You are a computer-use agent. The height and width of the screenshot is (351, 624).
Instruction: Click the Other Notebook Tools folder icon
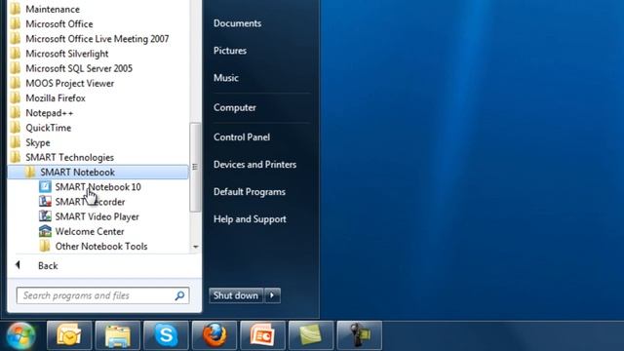[45, 246]
